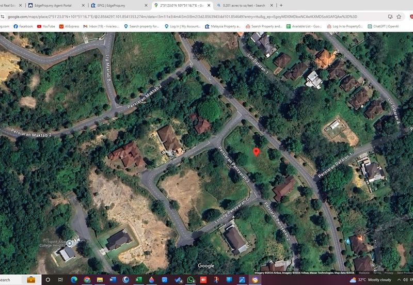Bookmark this page with the star icon
The width and height of the screenshot is (413, 285).
click(399, 17)
